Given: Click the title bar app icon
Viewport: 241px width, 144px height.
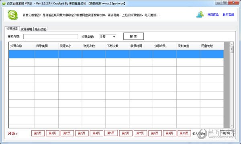Looking at the screenshot, I should (x=4, y=3).
